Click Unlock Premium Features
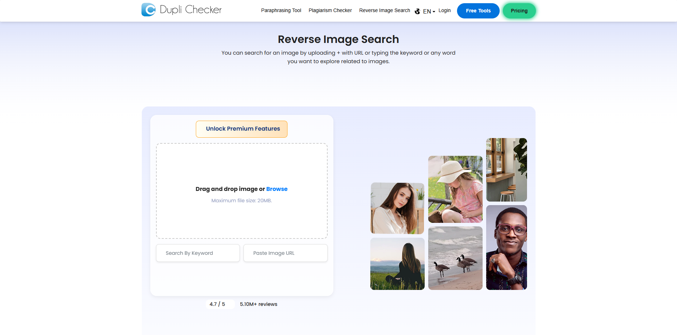 click(241, 128)
